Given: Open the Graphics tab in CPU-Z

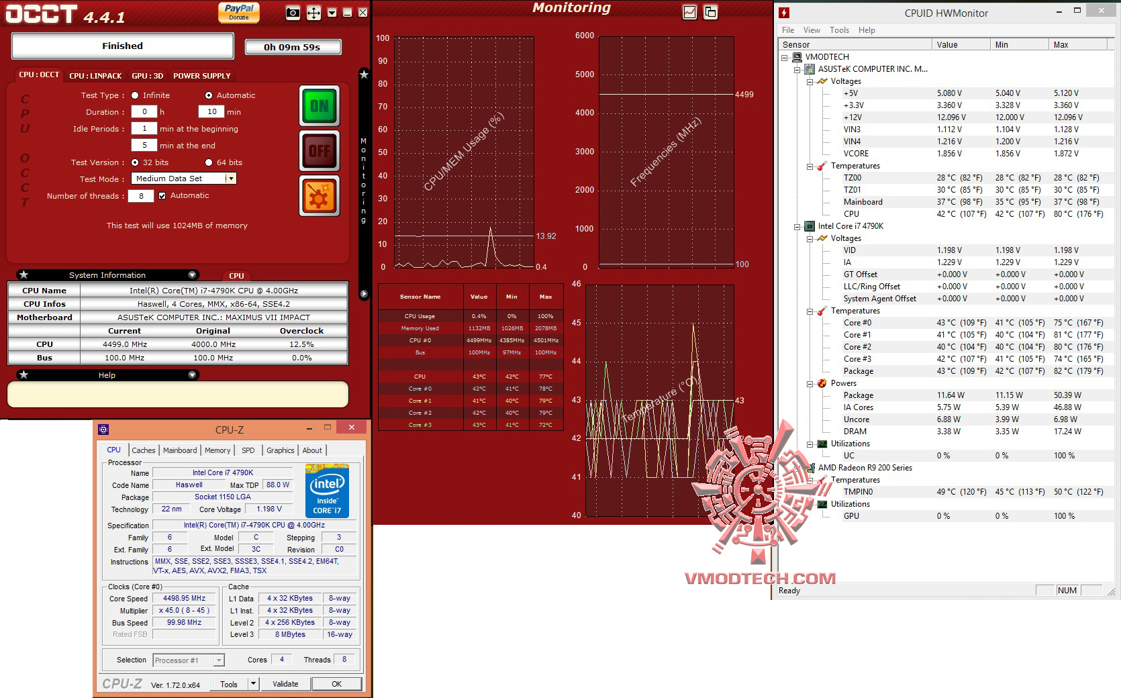Looking at the screenshot, I should pyautogui.click(x=281, y=450).
